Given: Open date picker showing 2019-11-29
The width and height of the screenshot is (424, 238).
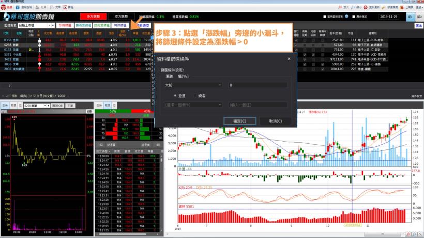Looking at the screenshot, I should pyautogui.click(x=388, y=16).
